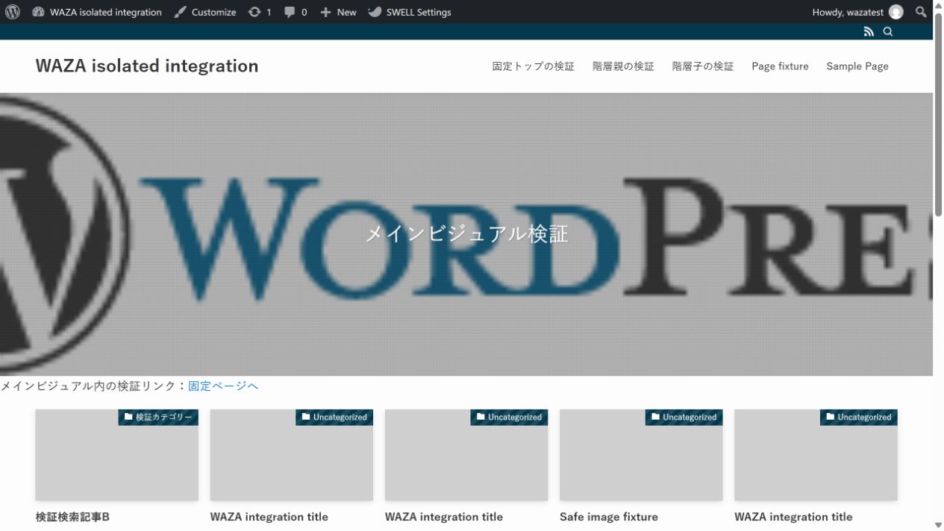Open Customize in the admin bar

205,12
